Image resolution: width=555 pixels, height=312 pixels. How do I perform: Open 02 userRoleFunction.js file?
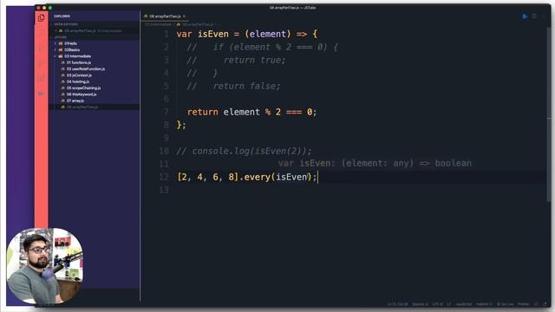(86, 69)
